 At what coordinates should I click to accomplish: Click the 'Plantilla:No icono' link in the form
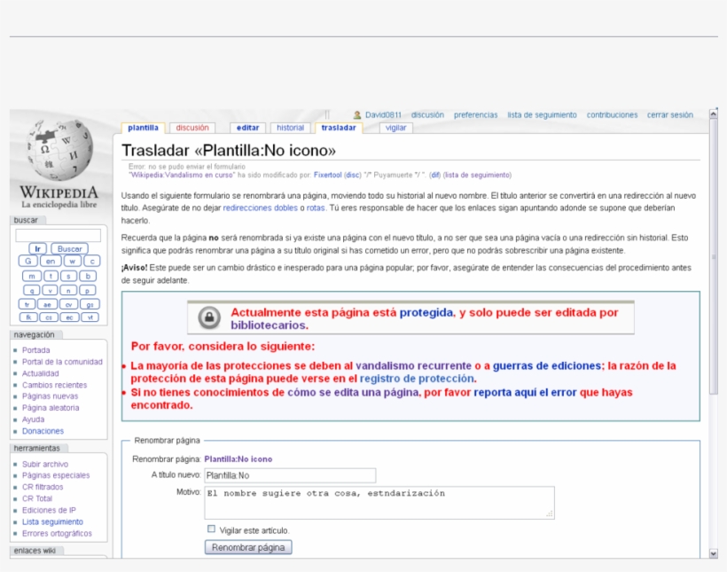pos(238,459)
